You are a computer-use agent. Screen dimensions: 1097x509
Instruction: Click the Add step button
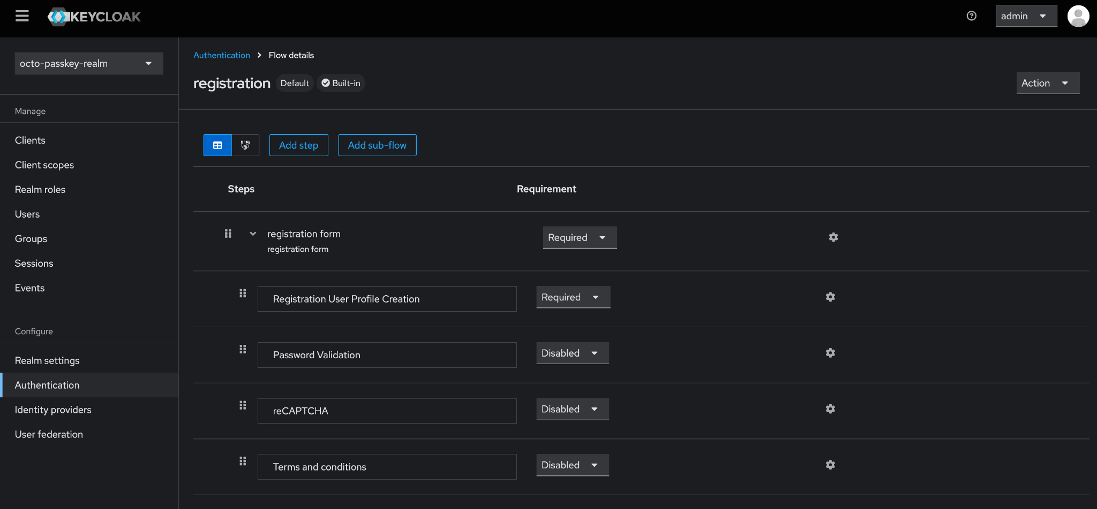298,145
